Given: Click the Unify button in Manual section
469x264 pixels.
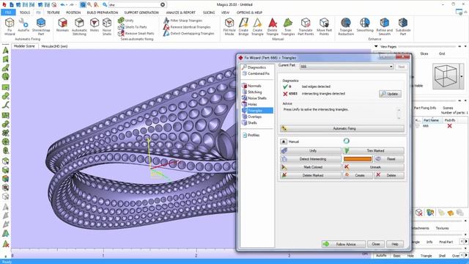Looking at the screenshot, I should [311, 150].
